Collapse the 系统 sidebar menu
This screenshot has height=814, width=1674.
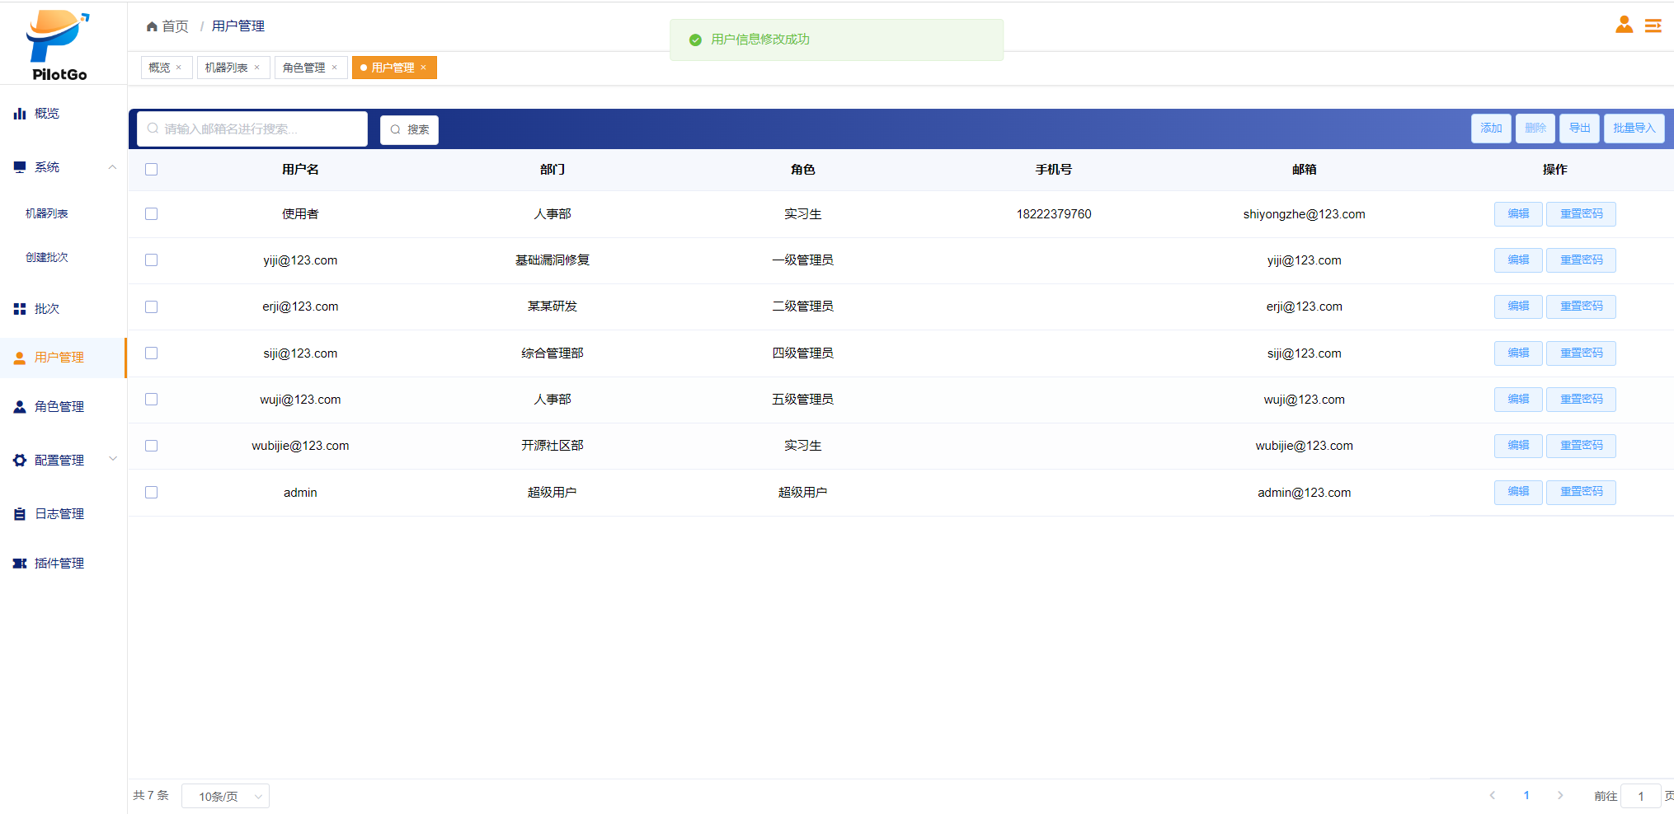pos(112,167)
